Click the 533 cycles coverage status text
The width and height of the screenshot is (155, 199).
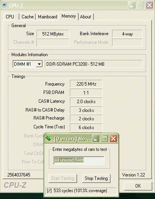tap(77, 191)
